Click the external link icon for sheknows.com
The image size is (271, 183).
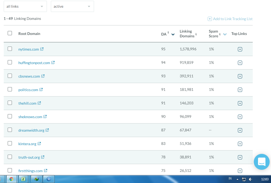point(45,117)
